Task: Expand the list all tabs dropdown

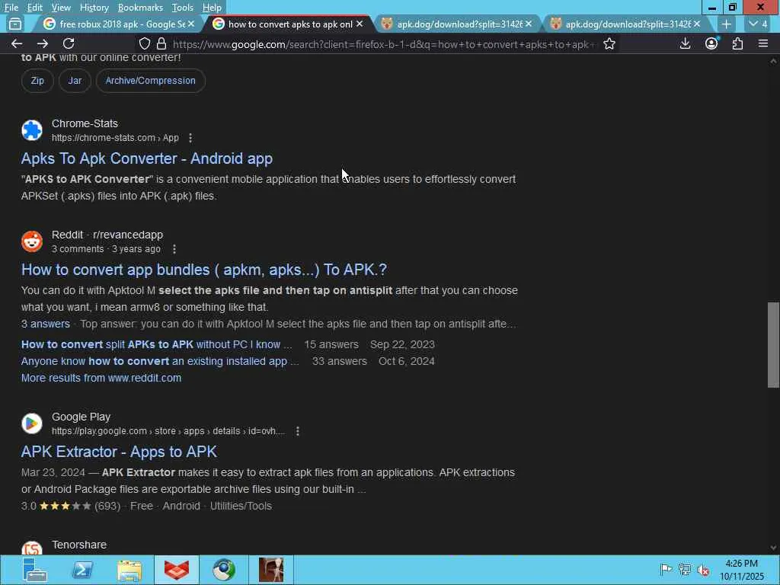Action: tap(759, 24)
